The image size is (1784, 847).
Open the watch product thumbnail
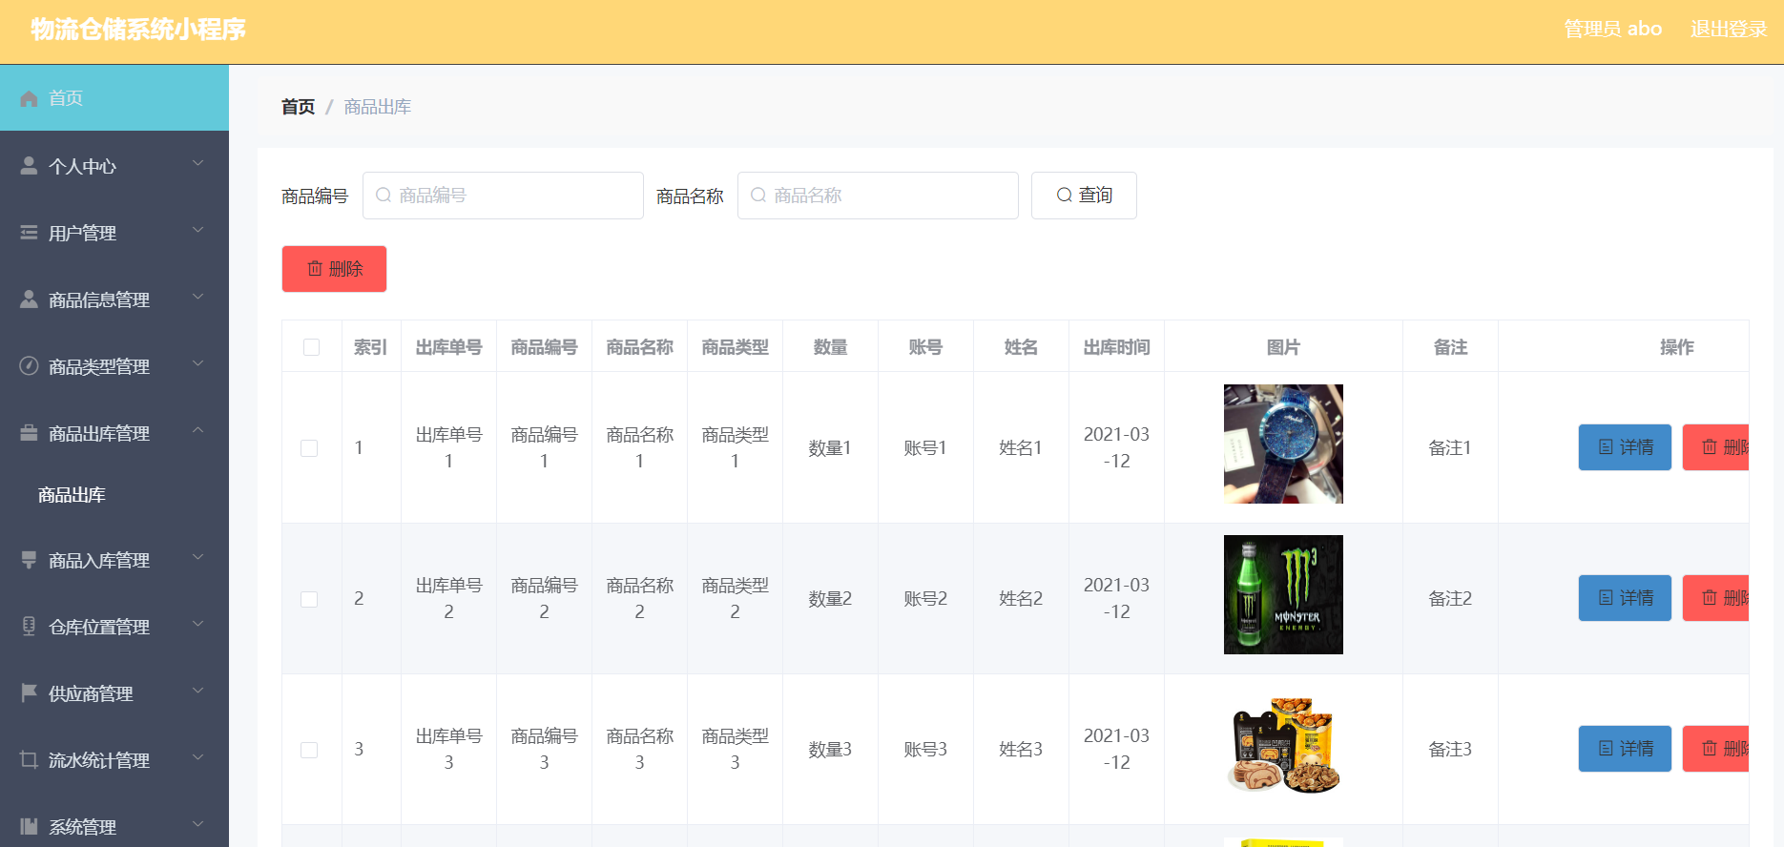coord(1283,444)
